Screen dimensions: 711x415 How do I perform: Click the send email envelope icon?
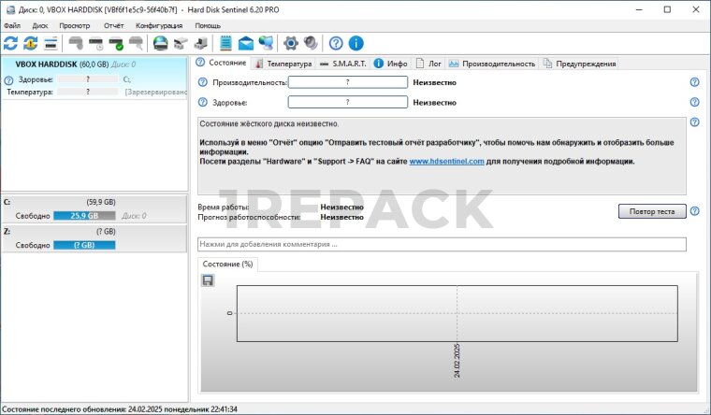click(246, 43)
